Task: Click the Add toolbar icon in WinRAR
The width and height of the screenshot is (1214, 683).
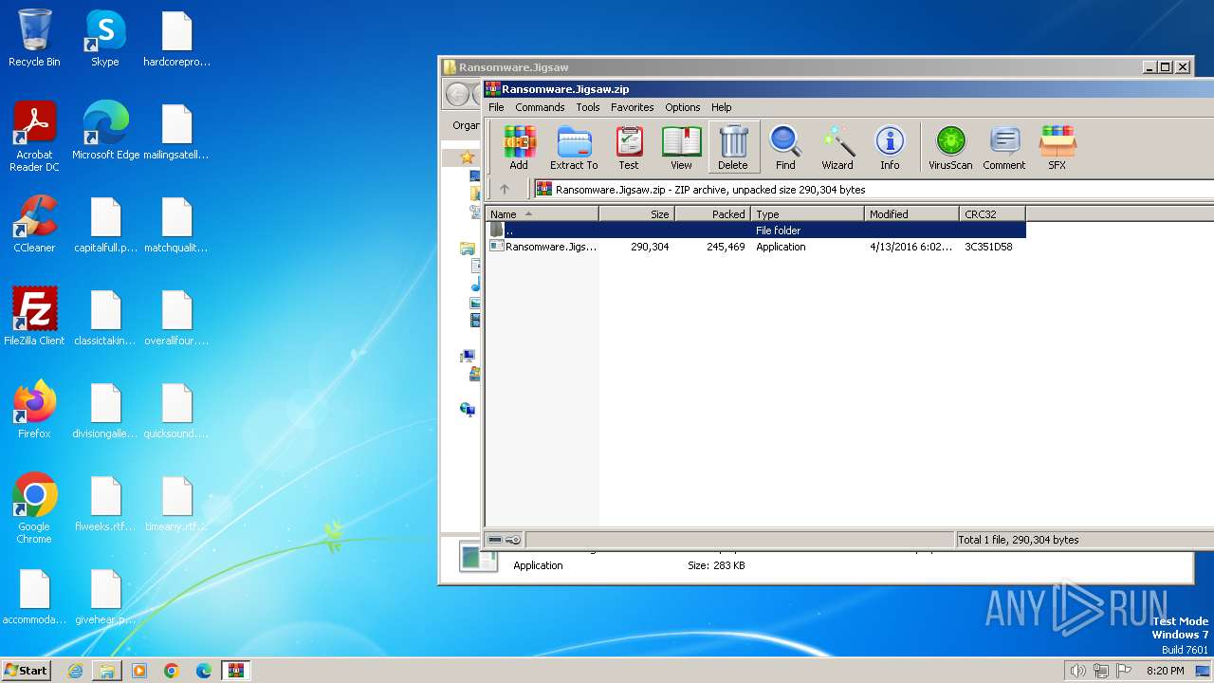Action: pyautogui.click(x=519, y=147)
